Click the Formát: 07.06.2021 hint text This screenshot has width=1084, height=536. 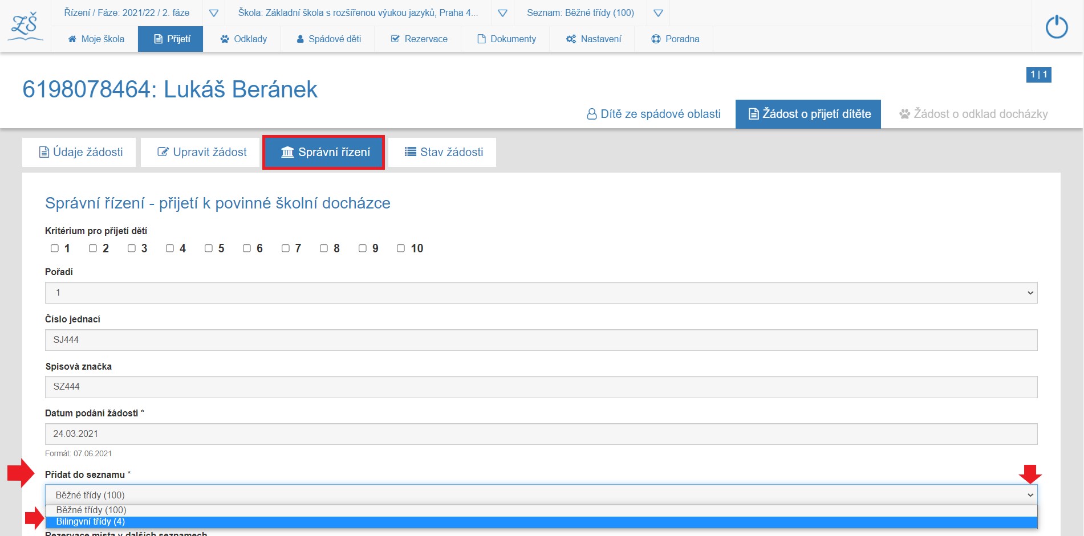79,454
